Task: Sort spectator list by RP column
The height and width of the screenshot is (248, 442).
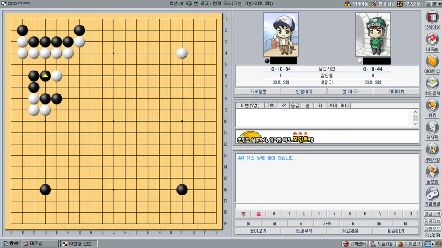Action: (283, 105)
